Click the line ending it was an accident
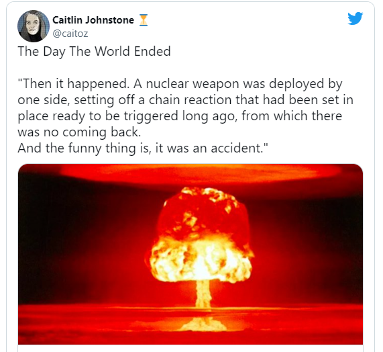The image size is (383, 352). click(x=143, y=148)
